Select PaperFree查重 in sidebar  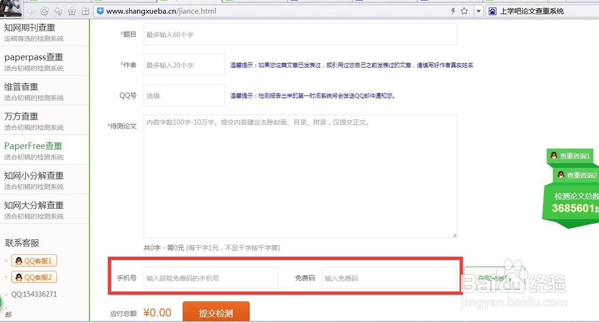(x=44, y=150)
